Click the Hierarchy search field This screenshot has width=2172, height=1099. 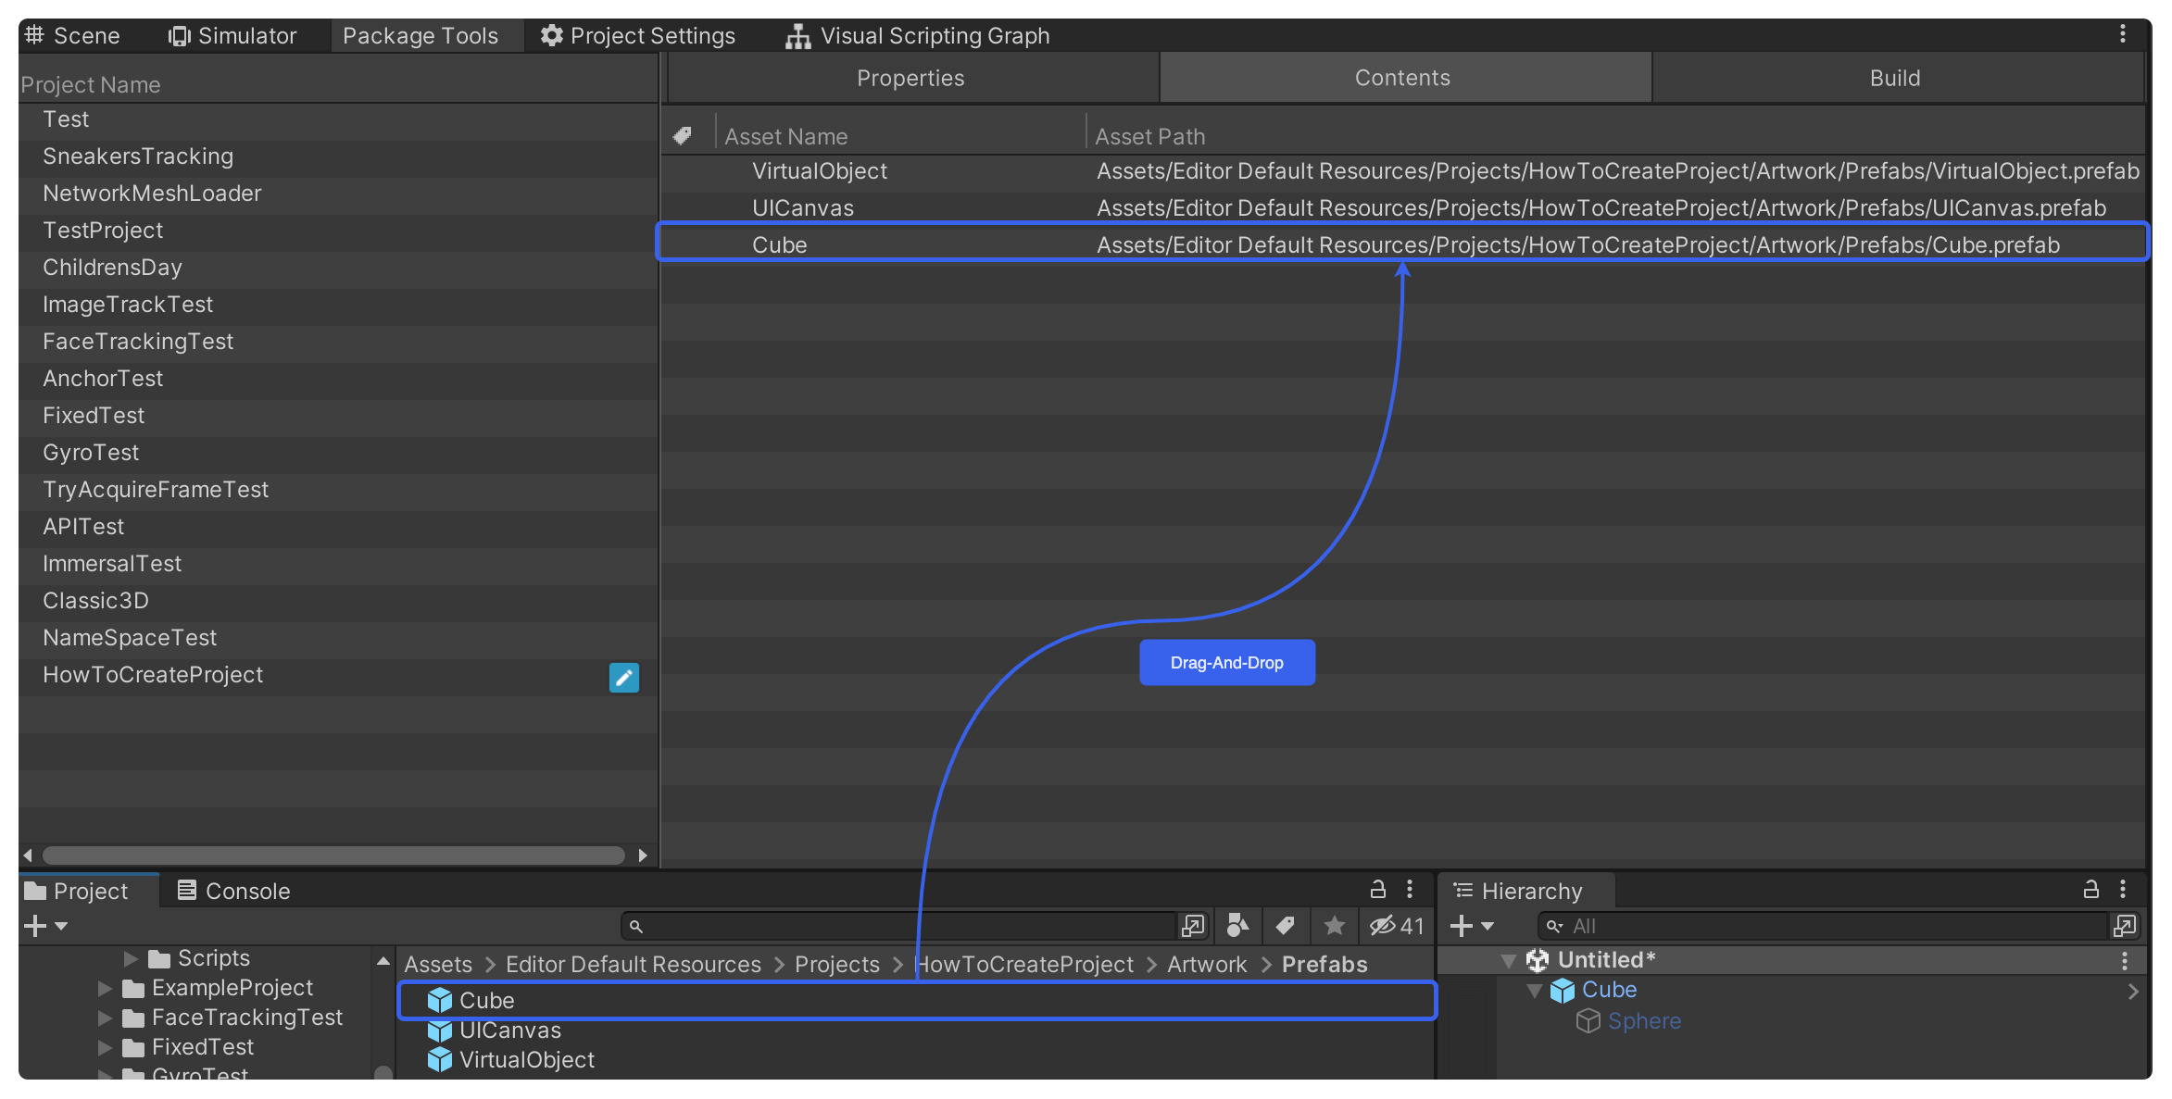tap(1825, 925)
